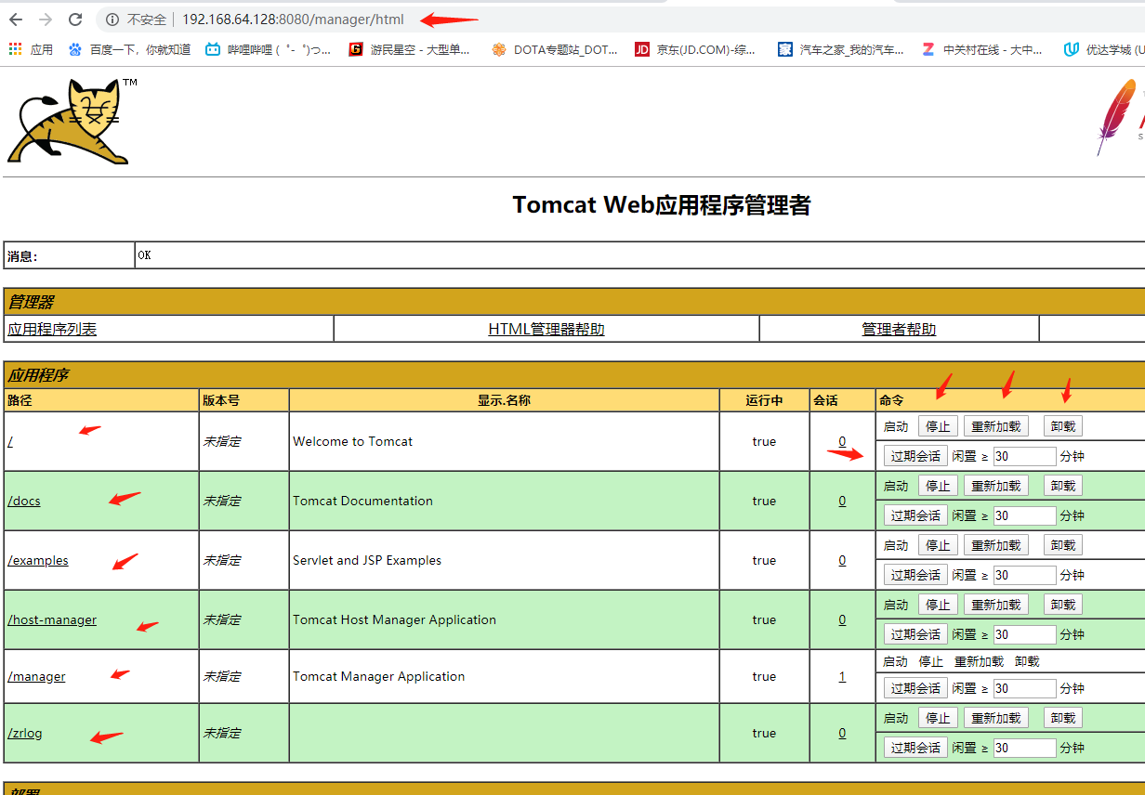Open the DOTA专题站 bookmark

coord(555,49)
